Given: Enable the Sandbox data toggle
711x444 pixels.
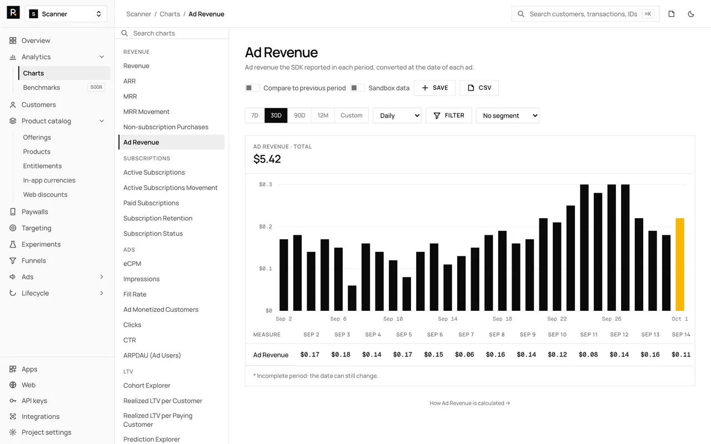Looking at the screenshot, I should (x=357, y=88).
